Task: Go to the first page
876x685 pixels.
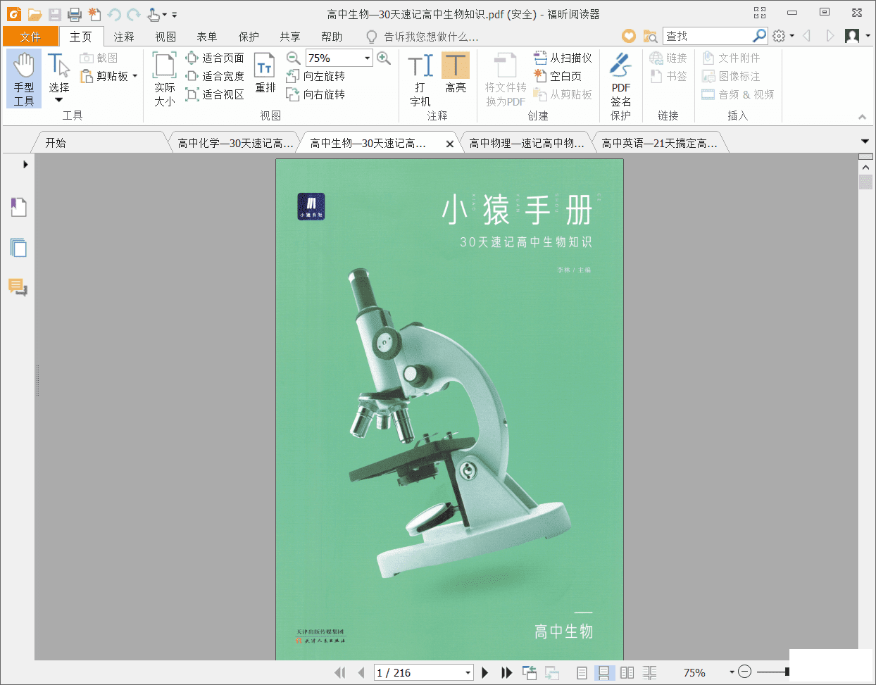Action: (x=340, y=672)
